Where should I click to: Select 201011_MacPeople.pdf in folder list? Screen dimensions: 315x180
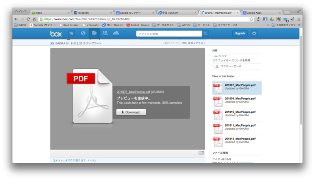point(237,128)
